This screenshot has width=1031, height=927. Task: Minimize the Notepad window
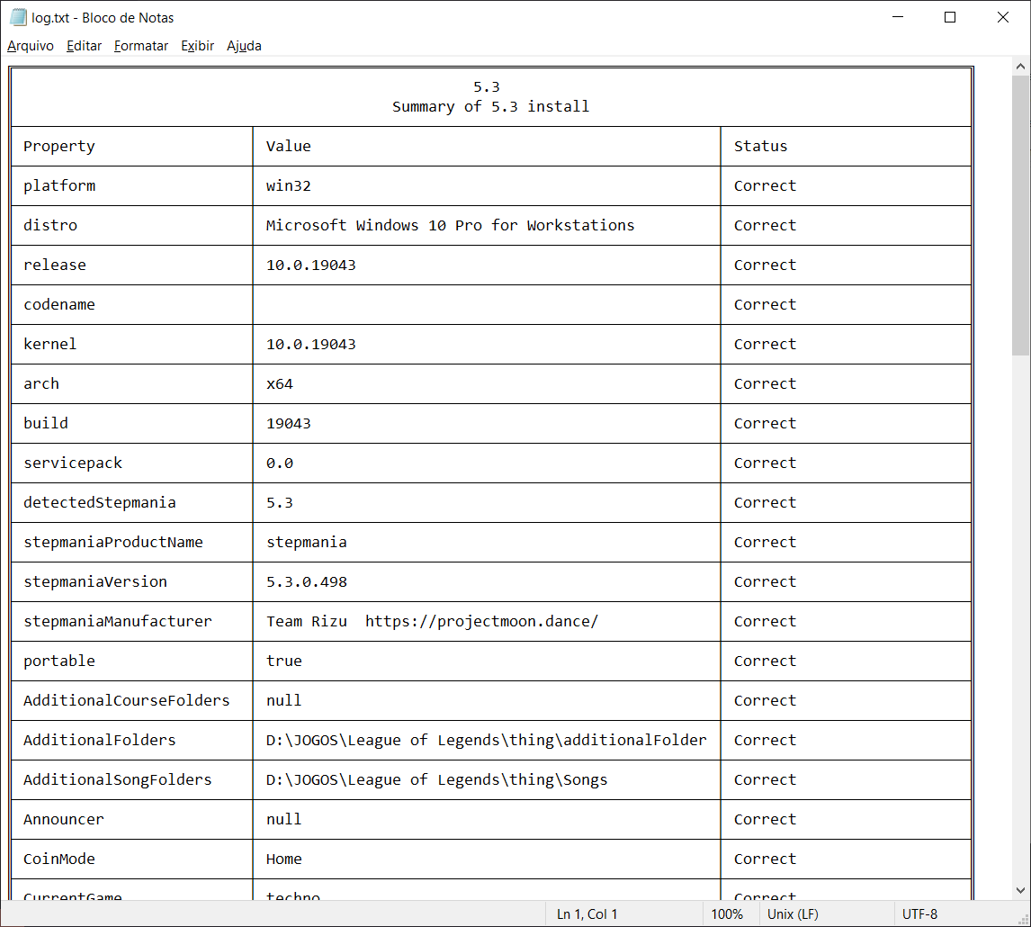898,17
